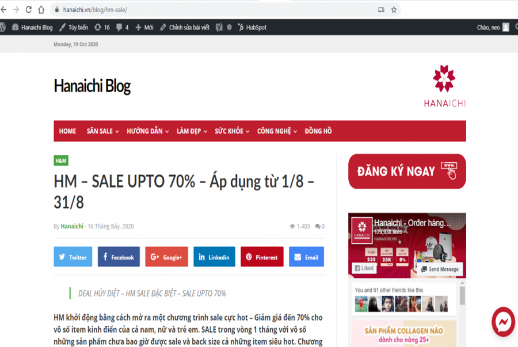
Task: Click the Chào, neo account greeting
Action: click(x=488, y=27)
